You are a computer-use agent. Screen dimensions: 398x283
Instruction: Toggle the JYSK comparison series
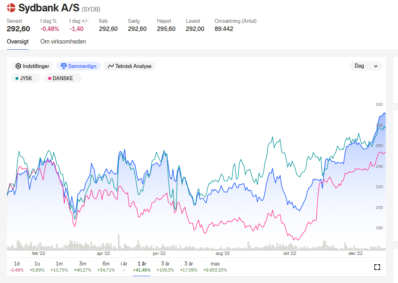coord(26,78)
